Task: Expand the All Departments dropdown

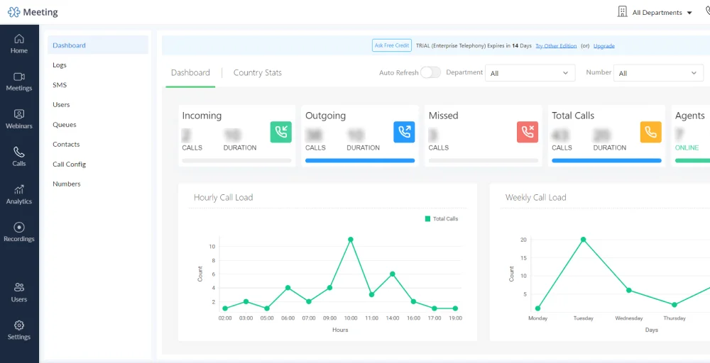Action: click(x=662, y=13)
